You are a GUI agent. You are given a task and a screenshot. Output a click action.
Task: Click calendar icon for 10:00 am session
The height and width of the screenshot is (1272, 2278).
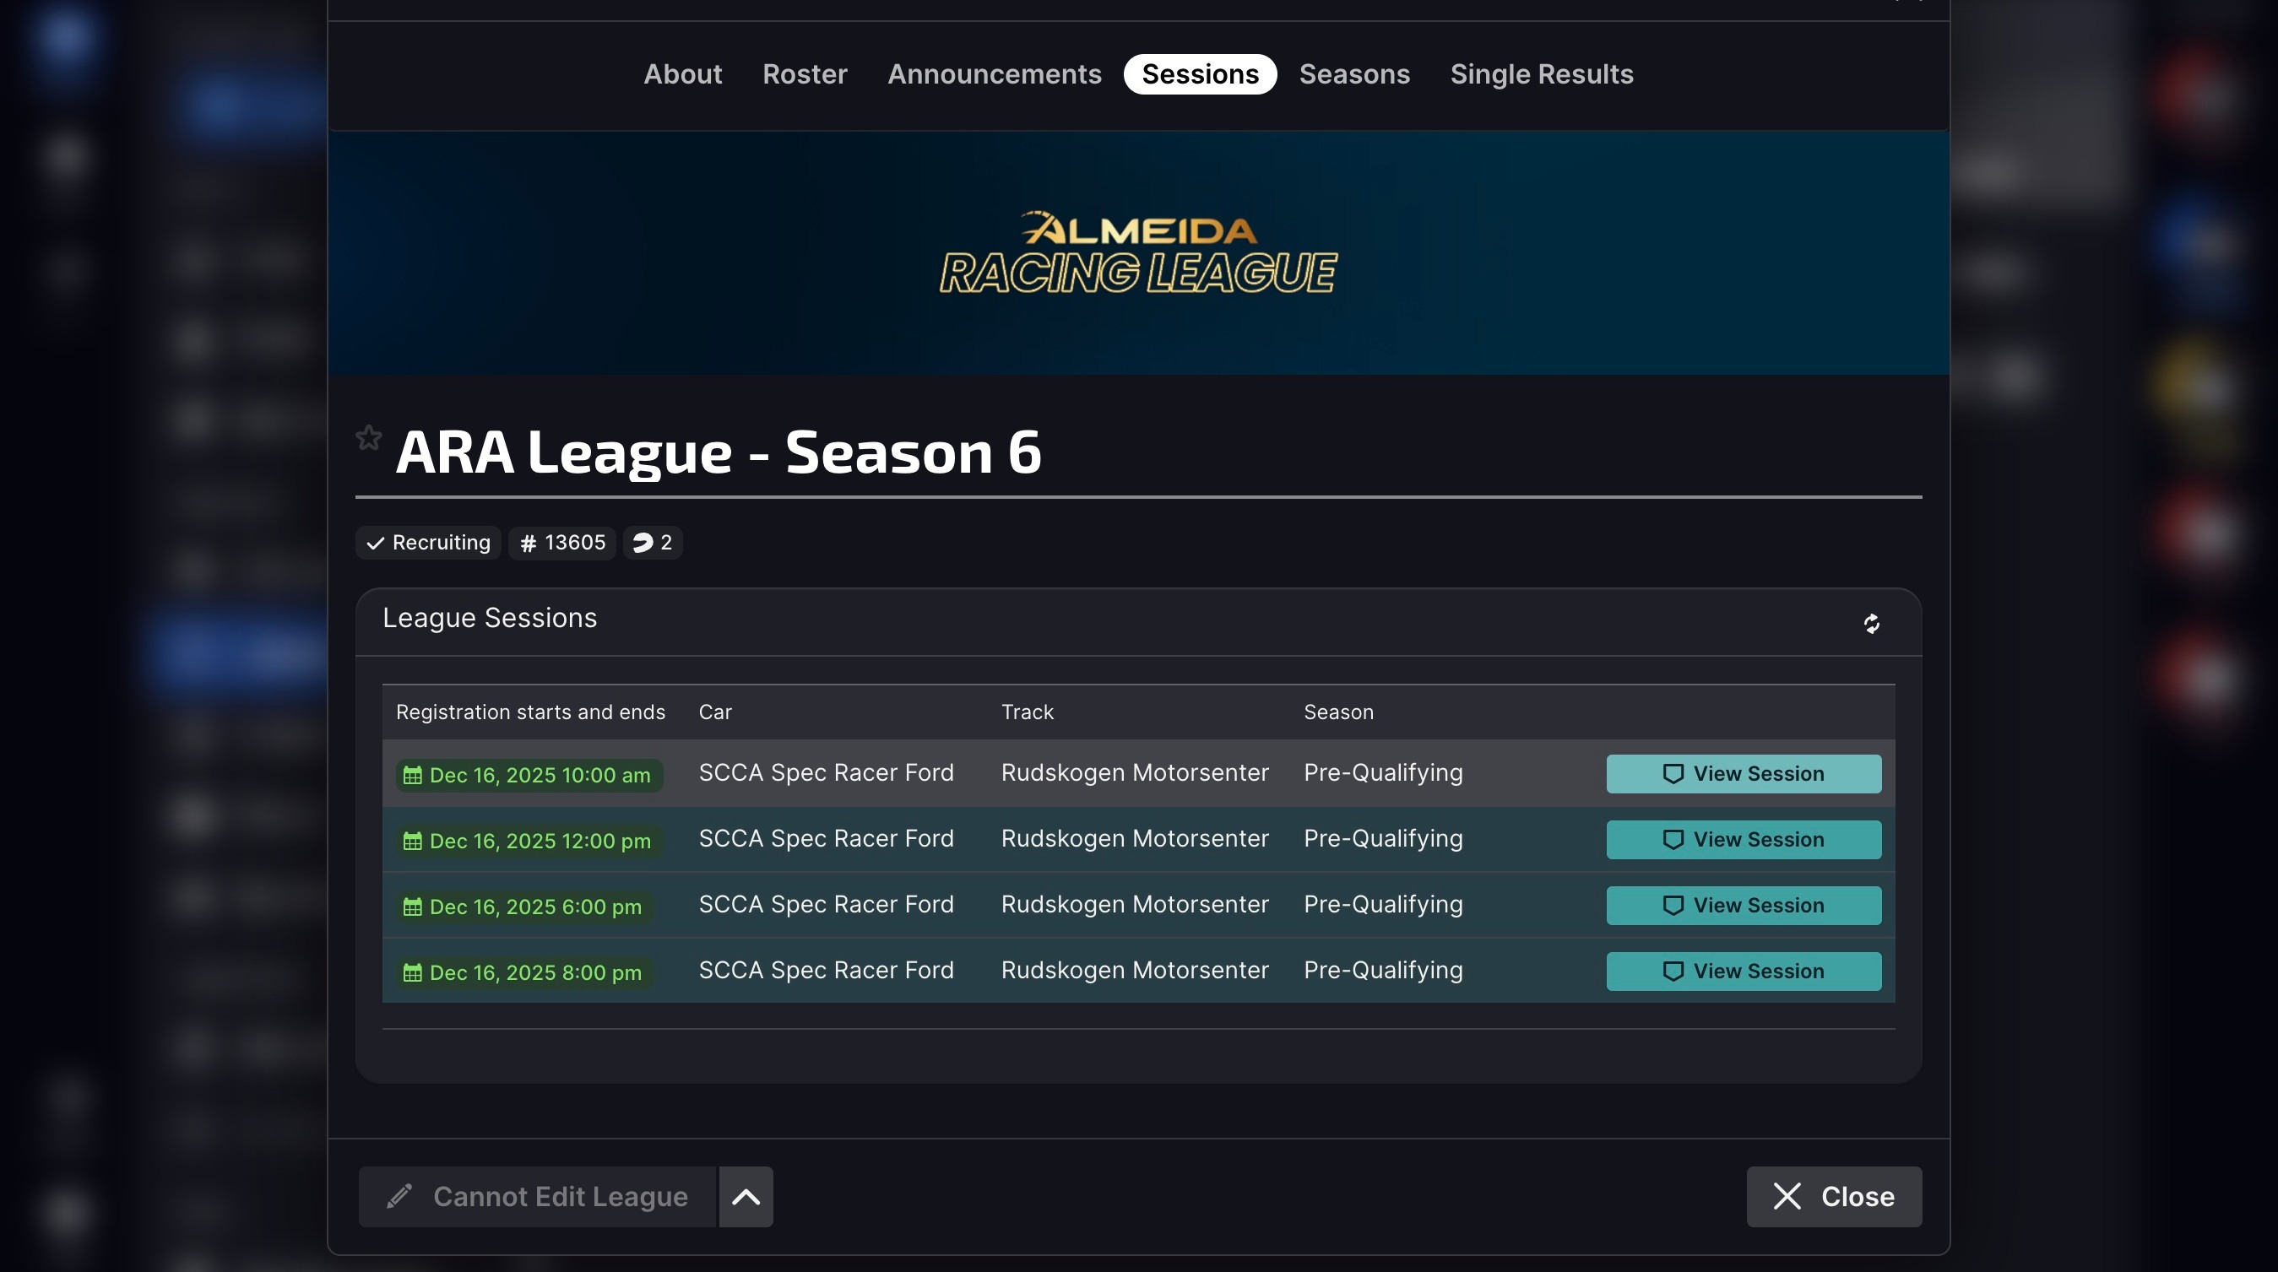pyautogui.click(x=412, y=775)
